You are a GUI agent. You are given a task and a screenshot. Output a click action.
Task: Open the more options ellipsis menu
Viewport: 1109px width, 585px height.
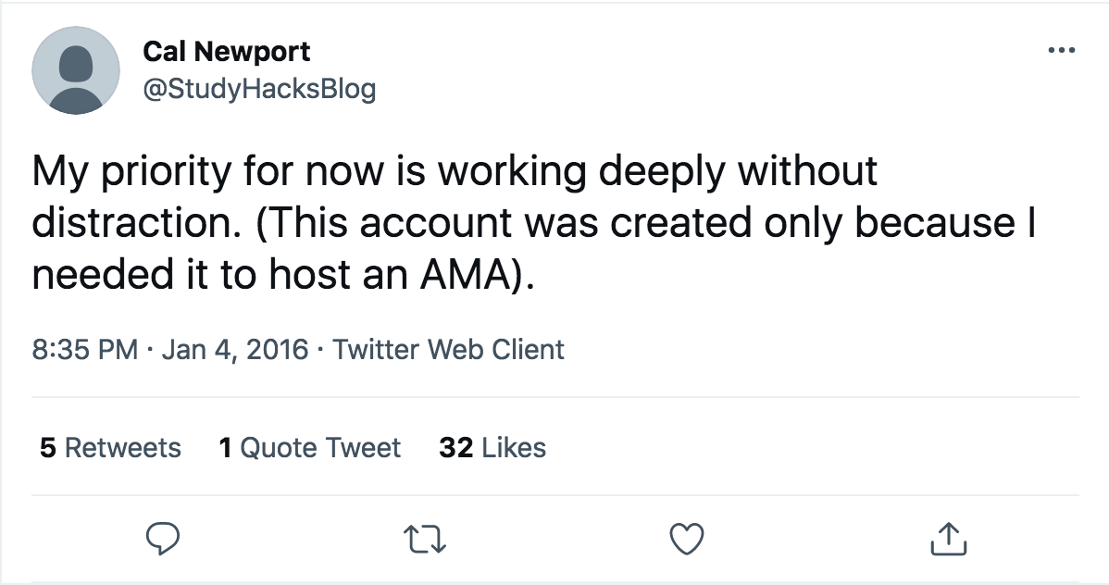point(1060,50)
